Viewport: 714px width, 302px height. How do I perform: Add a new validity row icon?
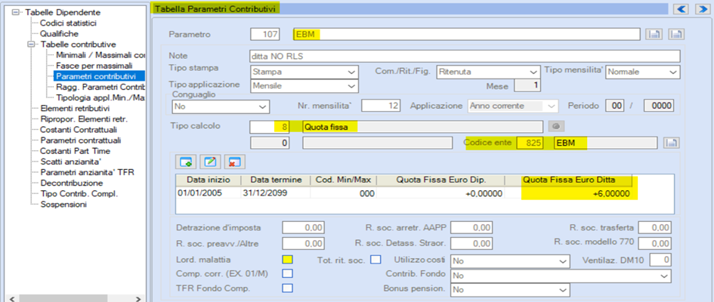[186, 162]
